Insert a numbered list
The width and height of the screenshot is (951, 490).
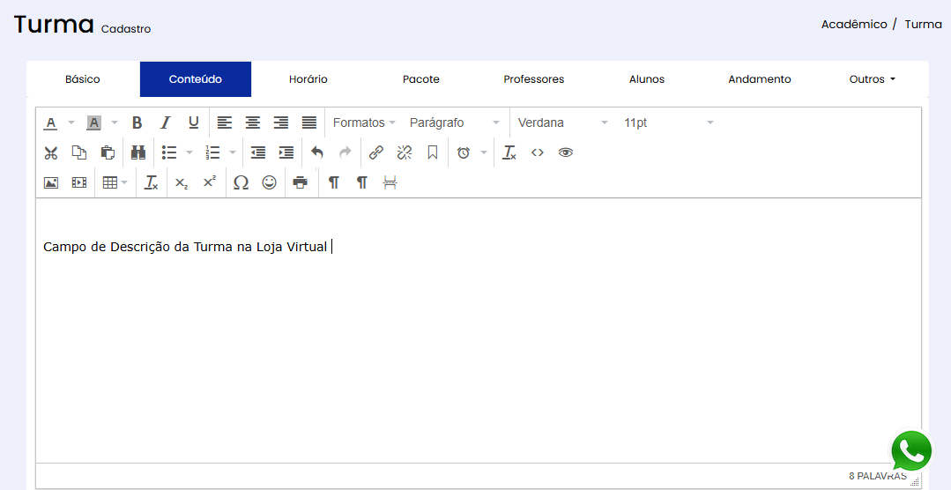click(212, 152)
